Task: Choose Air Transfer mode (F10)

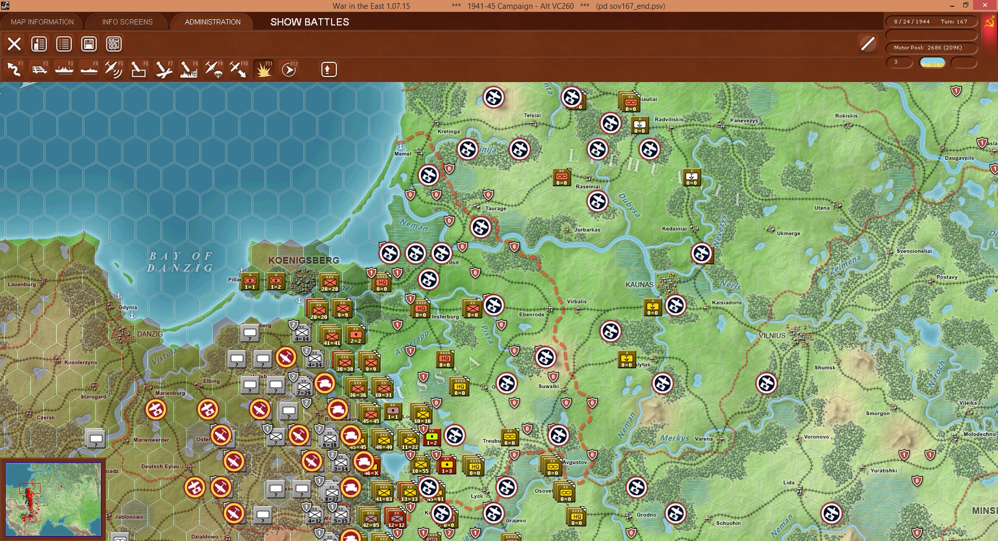Action: (x=239, y=69)
